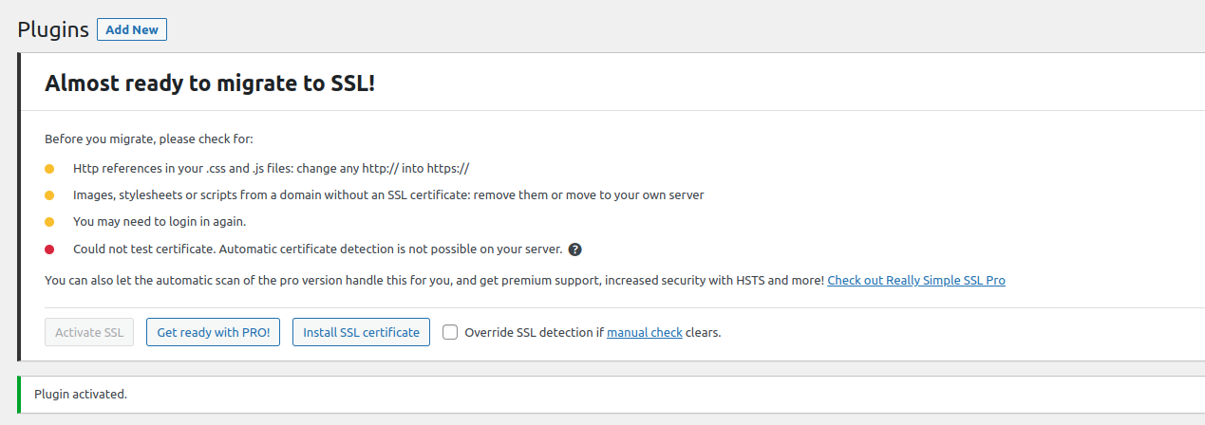1205x425 pixels.
Task: Click the Activate SSL button
Action: pyautogui.click(x=89, y=333)
